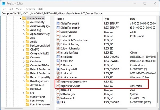Click the RegisteredOwner string value icon
Image resolution: width=160 pixels, height=110 pixels.
[x=58, y=86]
